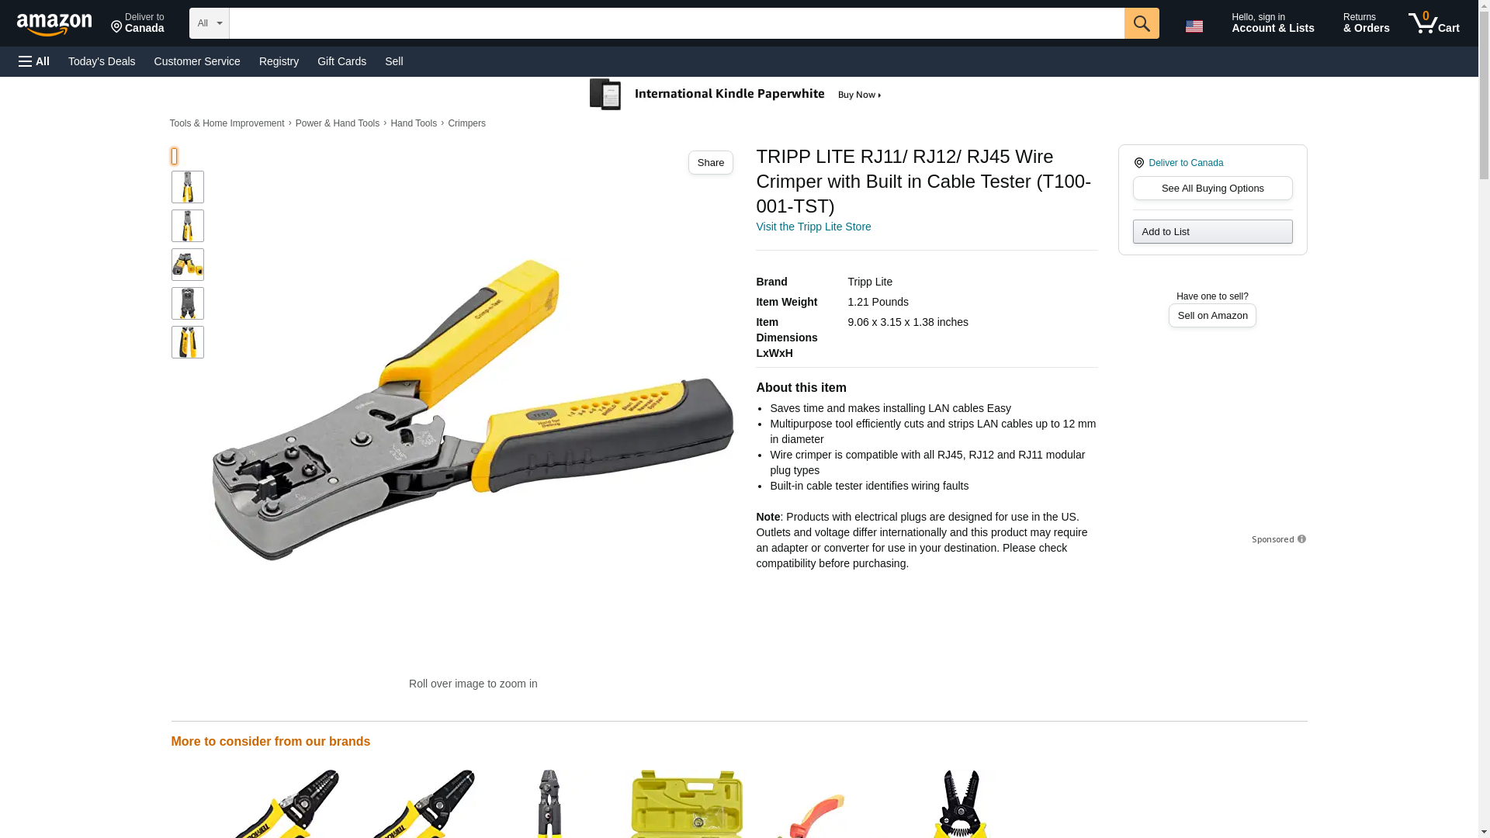The height and width of the screenshot is (838, 1490).
Task: Click into the Amazon search field
Action: (x=676, y=23)
